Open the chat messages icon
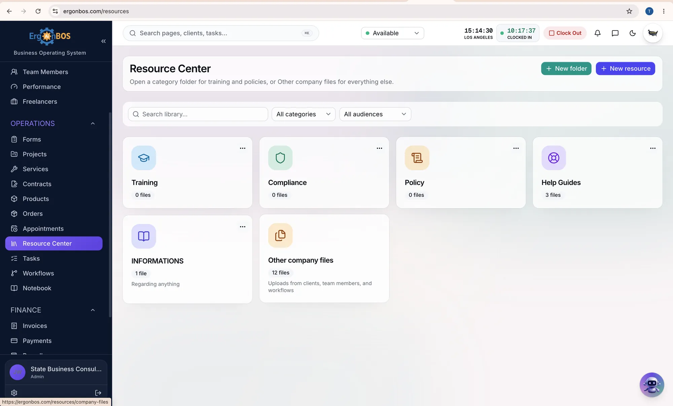 pos(615,33)
